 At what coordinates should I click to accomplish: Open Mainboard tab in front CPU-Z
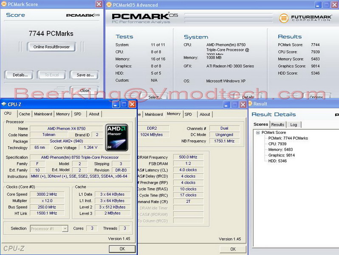43,114
